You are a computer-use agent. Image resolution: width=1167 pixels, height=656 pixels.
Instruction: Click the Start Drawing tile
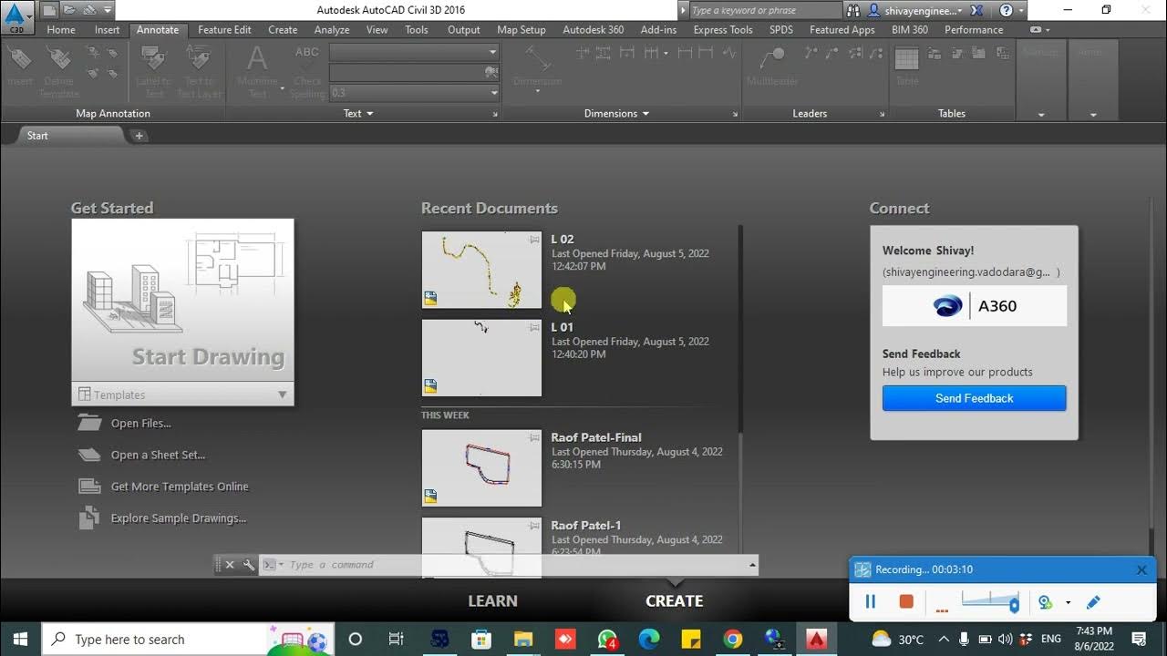182,300
